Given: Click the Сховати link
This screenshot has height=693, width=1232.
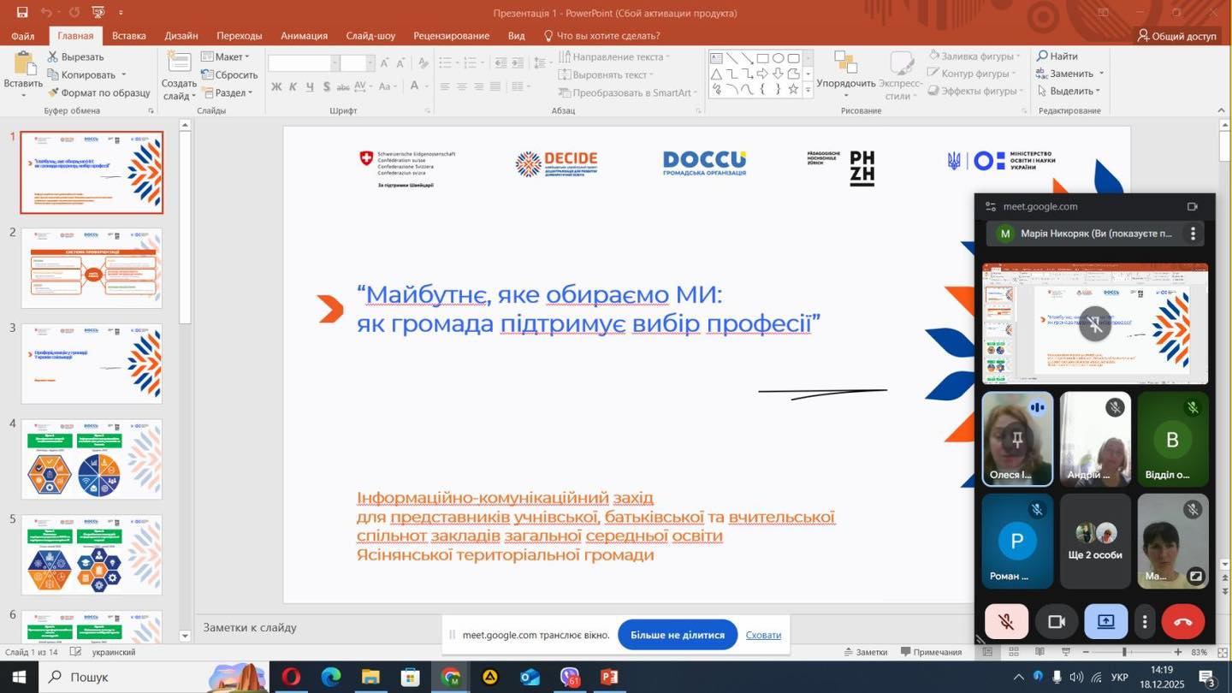Looking at the screenshot, I should click(763, 635).
